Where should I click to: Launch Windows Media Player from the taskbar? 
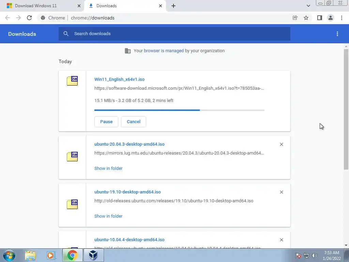(x=50, y=255)
